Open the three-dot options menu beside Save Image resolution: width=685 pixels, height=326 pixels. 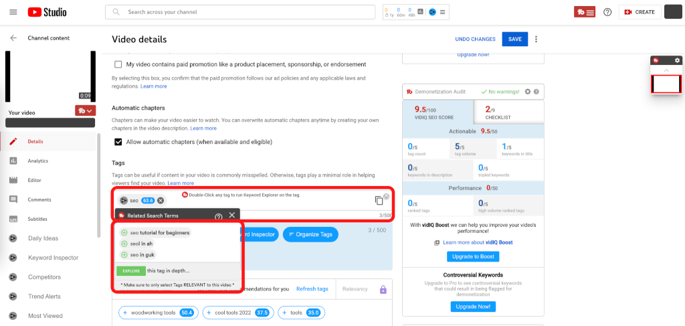click(536, 39)
